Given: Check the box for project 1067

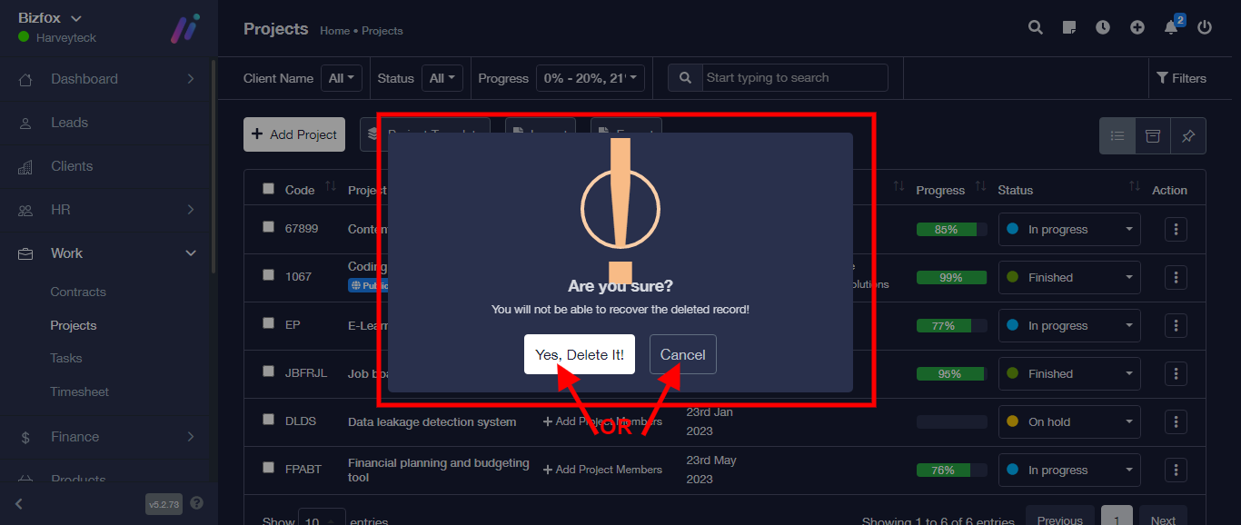Looking at the screenshot, I should (x=268, y=275).
